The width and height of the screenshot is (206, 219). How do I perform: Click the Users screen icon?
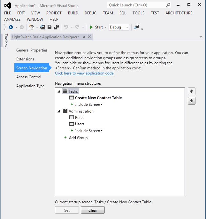point(72,124)
